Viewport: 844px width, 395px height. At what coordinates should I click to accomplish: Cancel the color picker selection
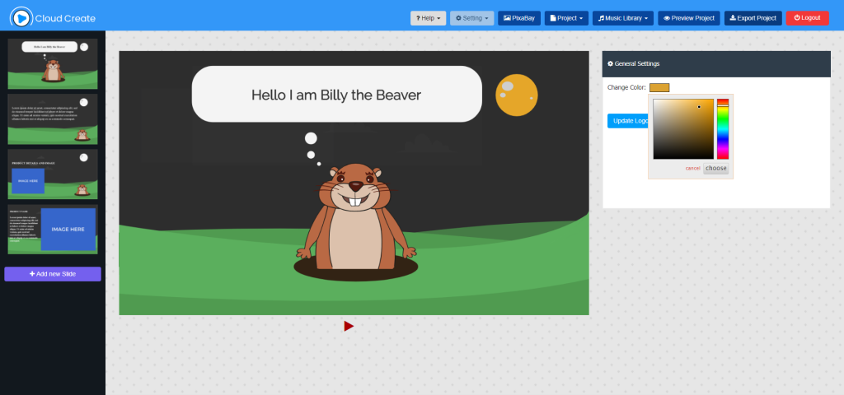tap(692, 168)
